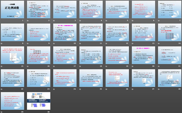Select title slide 1 thumbnail '正比例函数'

pos(12,10)
